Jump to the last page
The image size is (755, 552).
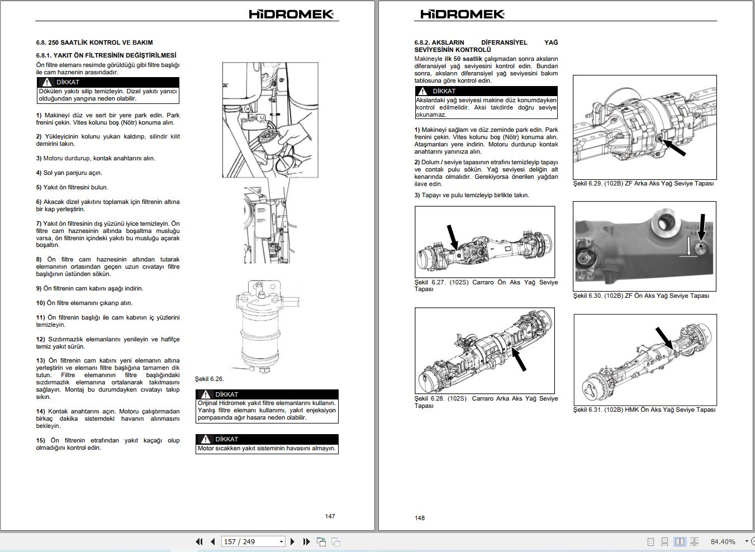click(x=306, y=541)
